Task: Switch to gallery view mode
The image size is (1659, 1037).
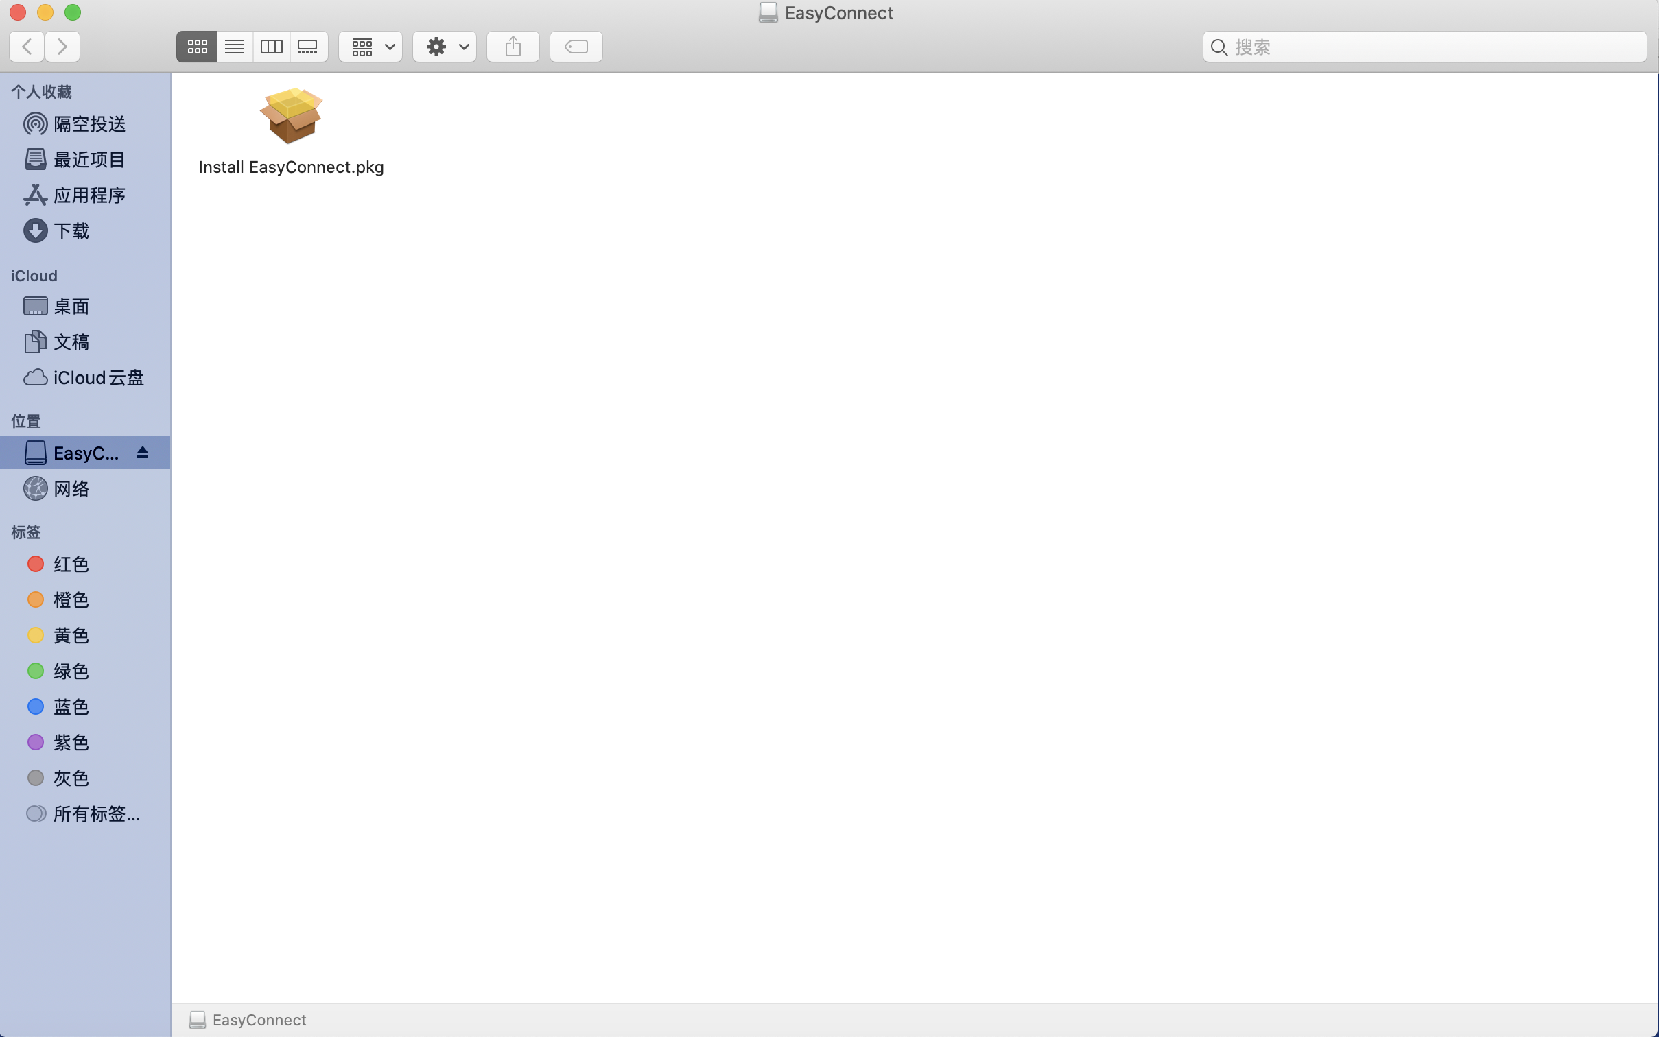Action: pos(307,47)
